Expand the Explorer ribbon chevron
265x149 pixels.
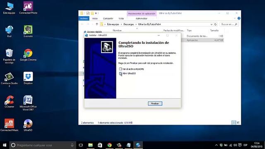235,18
